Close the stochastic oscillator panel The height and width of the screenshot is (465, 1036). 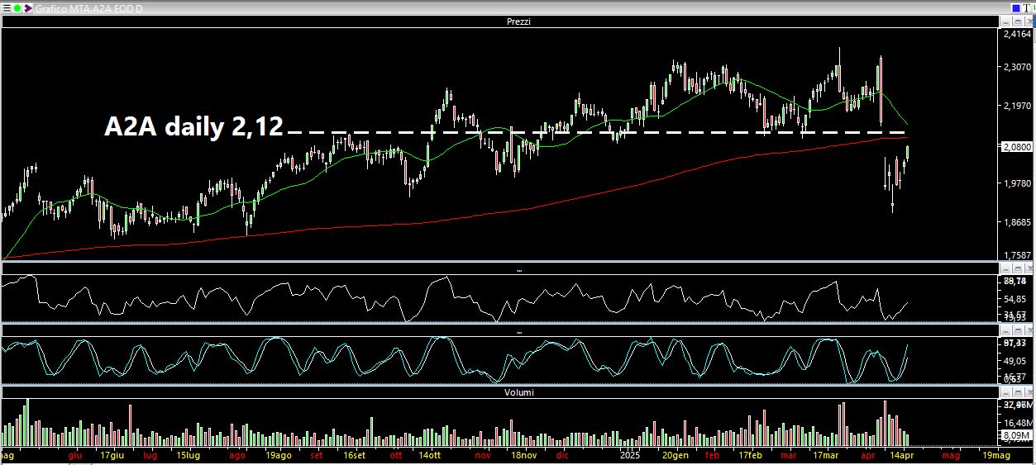[1029, 331]
